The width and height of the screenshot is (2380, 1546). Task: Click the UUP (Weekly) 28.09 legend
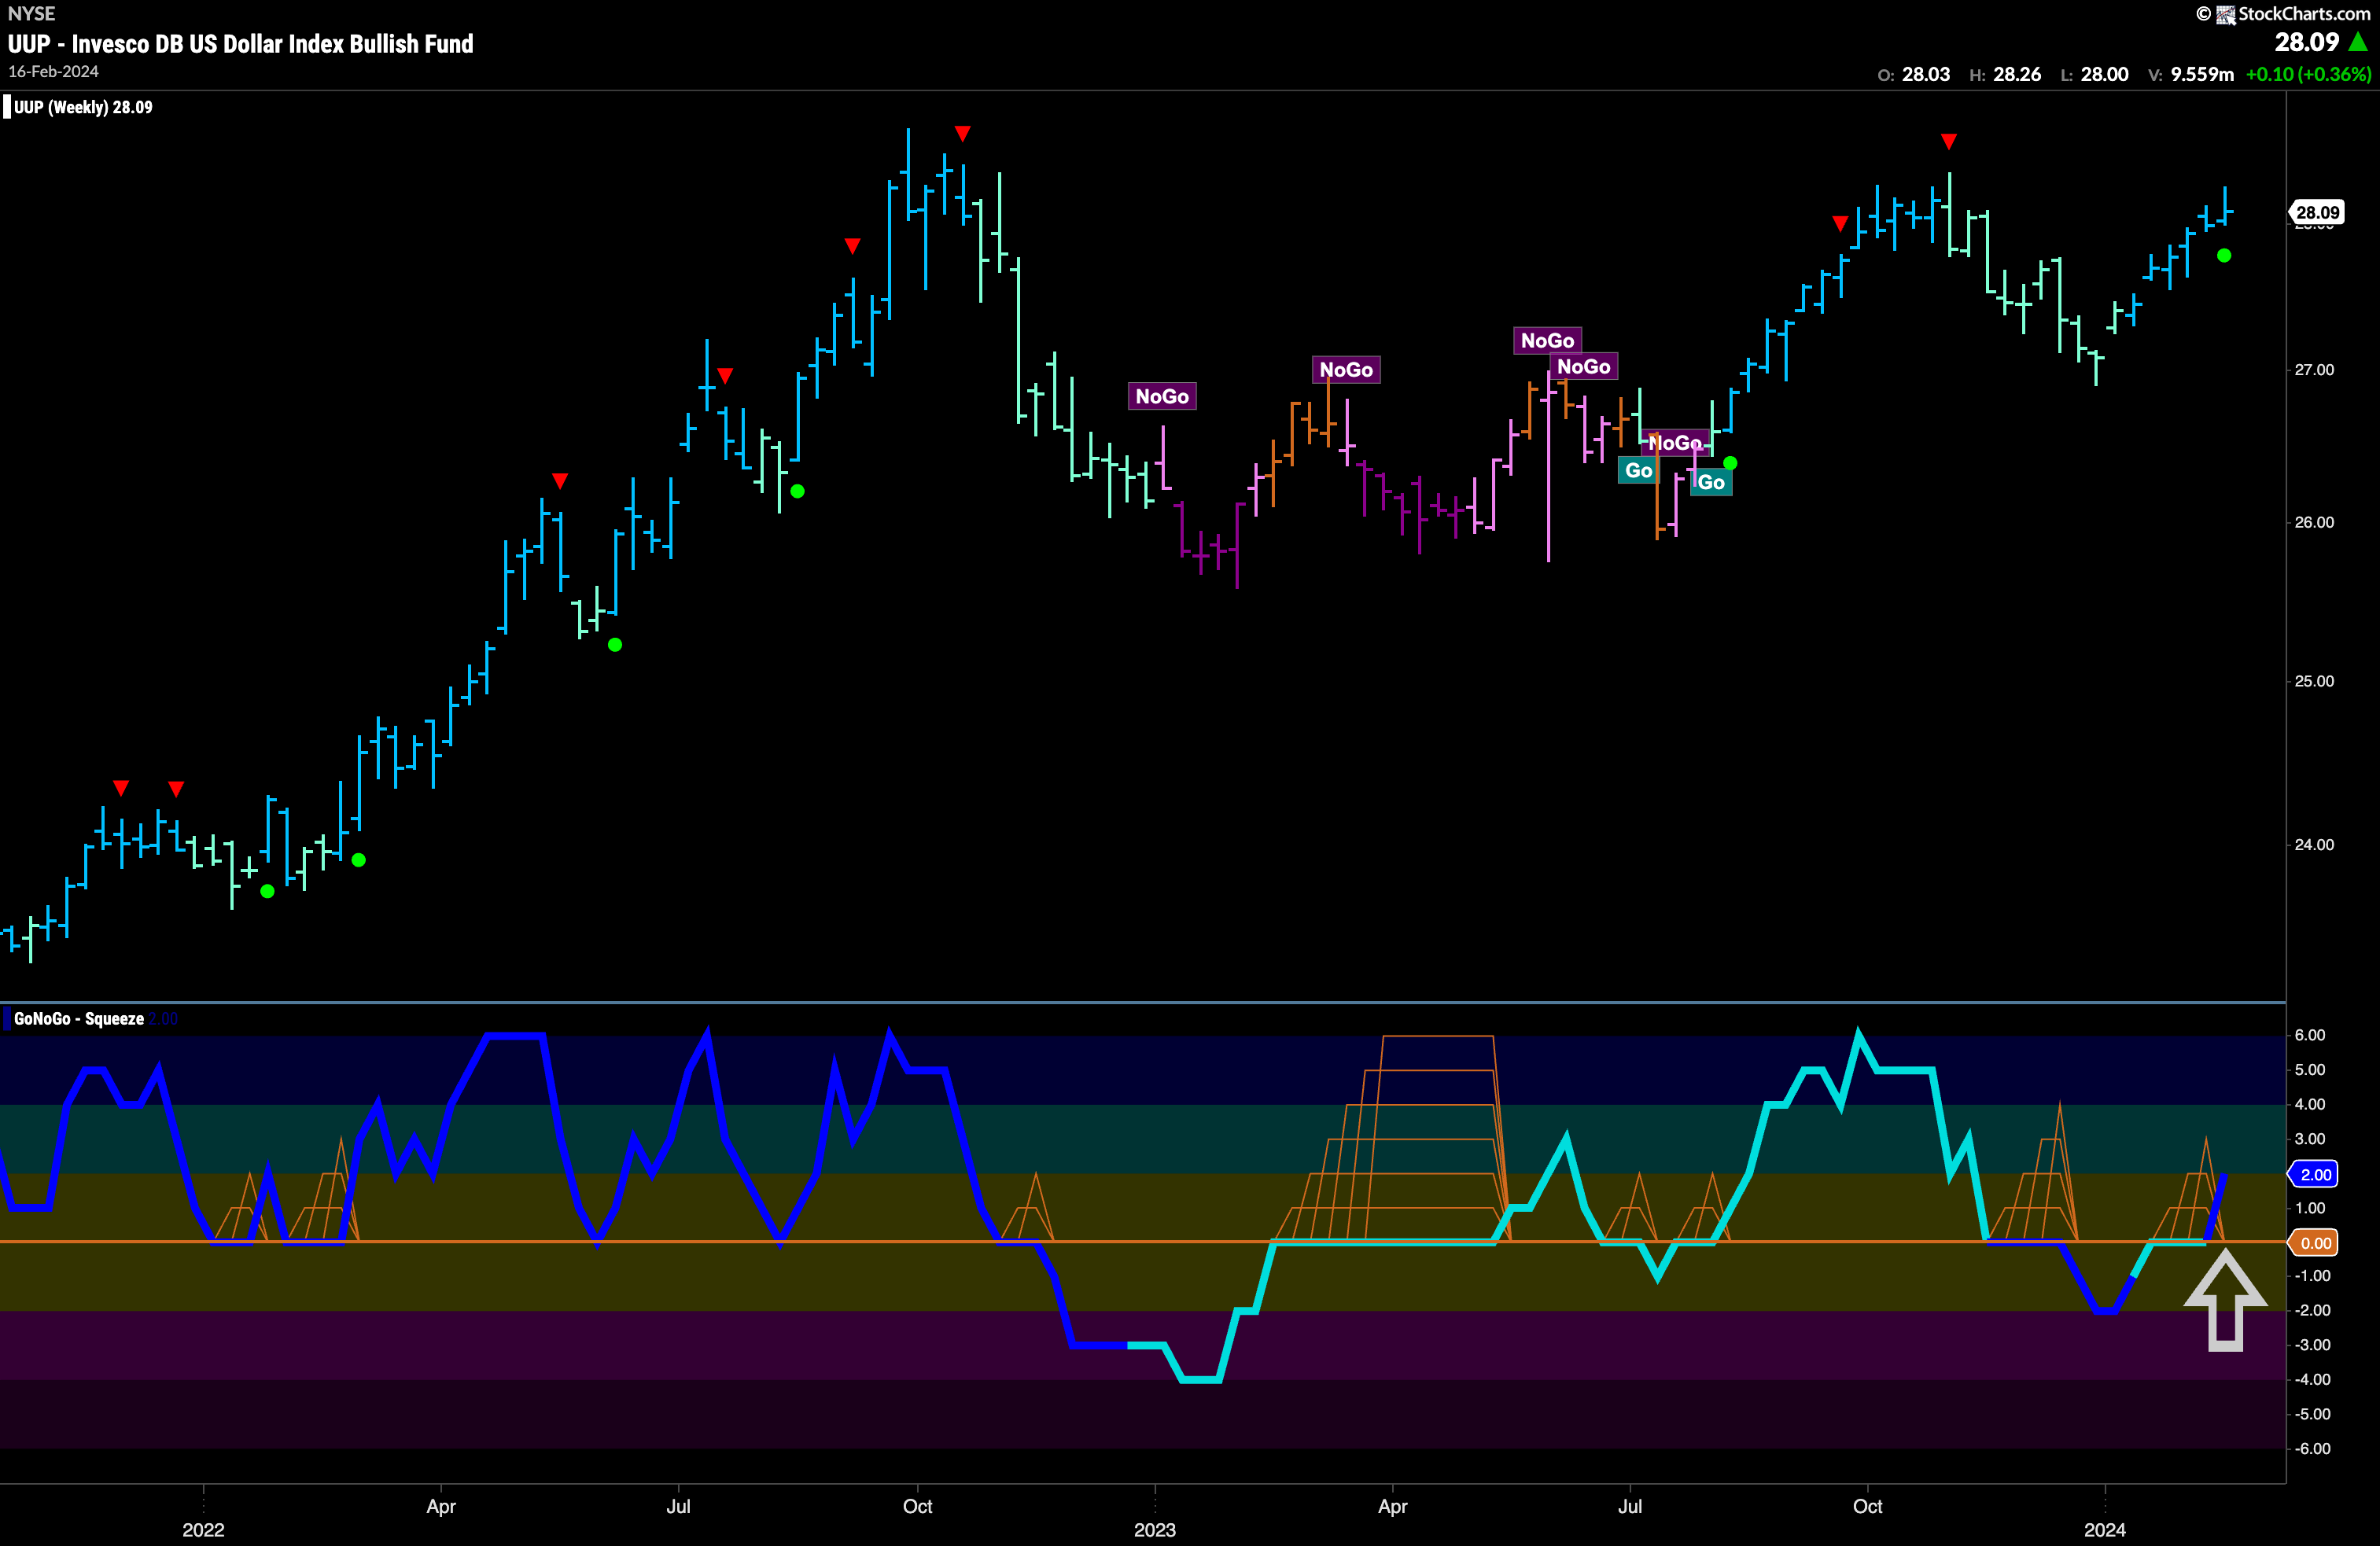pos(83,107)
